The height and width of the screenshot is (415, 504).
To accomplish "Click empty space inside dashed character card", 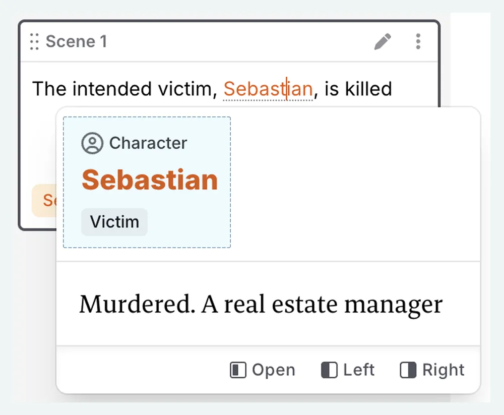I will click(x=192, y=222).
